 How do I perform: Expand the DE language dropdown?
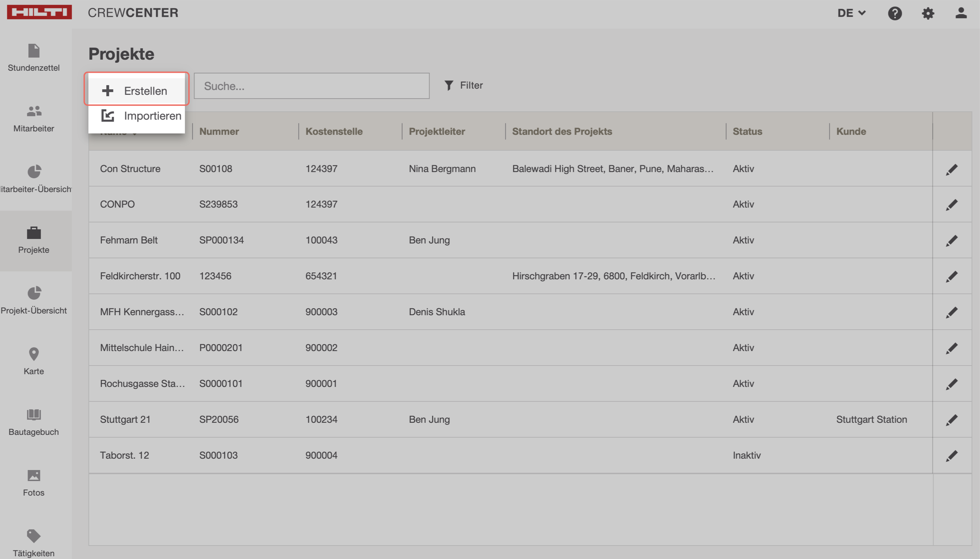(851, 13)
